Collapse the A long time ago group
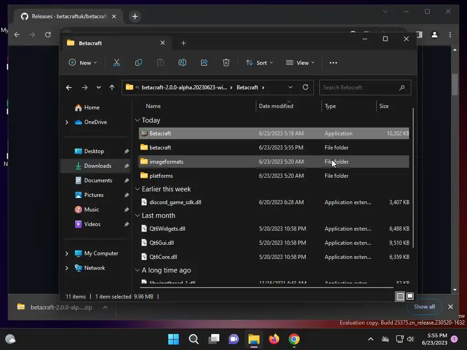The image size is (467, 350). pyautogui.click(x=137, y=270)
